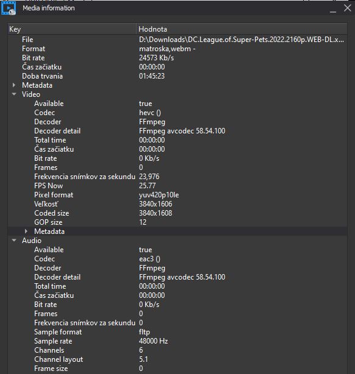Select the Format row
This screenshot has width=355, height=374.
click(178, 49)
